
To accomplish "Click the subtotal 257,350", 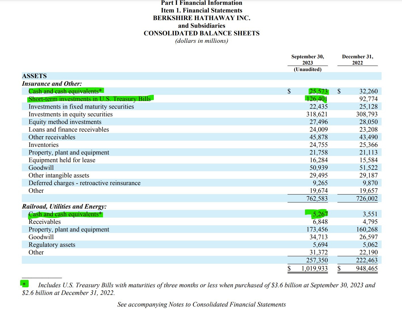I will (x=317, y=260).
